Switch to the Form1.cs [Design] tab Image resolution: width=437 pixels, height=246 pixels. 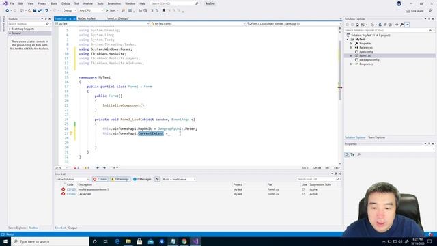pyautogui.click(x=117, y=18)
